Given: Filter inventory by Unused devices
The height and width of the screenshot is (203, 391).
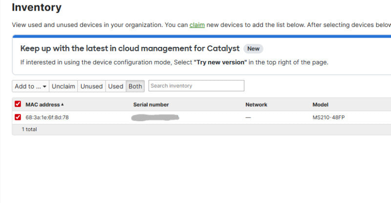Looking at the screenshot, I should click(x=91, y=86).
